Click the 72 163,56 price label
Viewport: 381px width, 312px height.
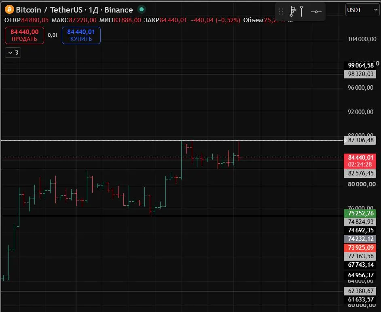pyautogui.click(x=360, y=256)
